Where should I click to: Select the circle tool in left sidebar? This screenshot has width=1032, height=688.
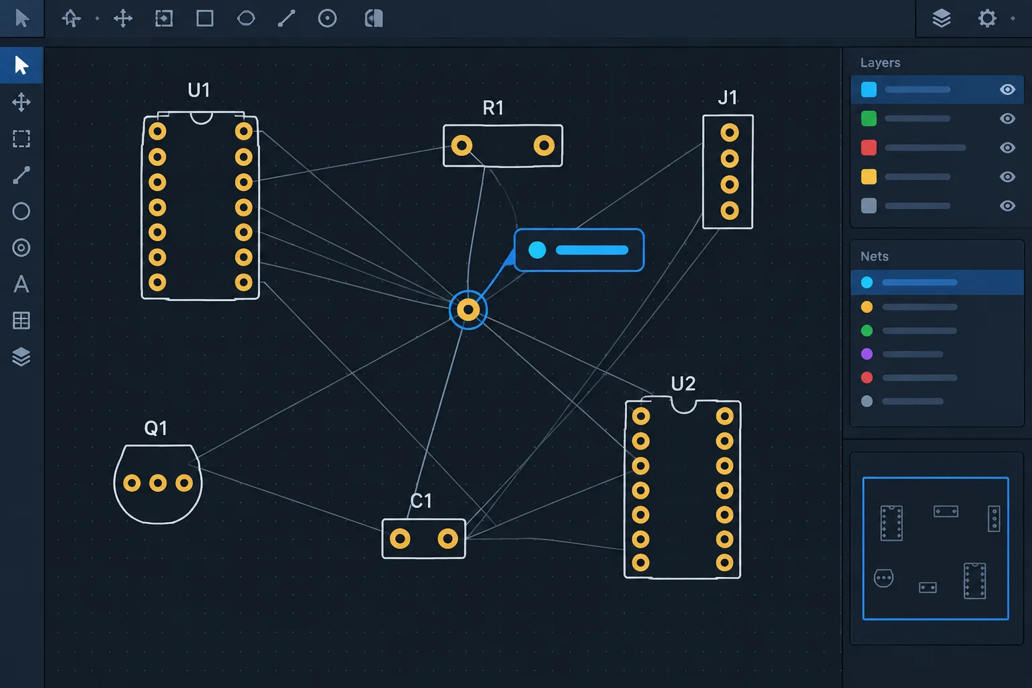click(x=21, y=211)
